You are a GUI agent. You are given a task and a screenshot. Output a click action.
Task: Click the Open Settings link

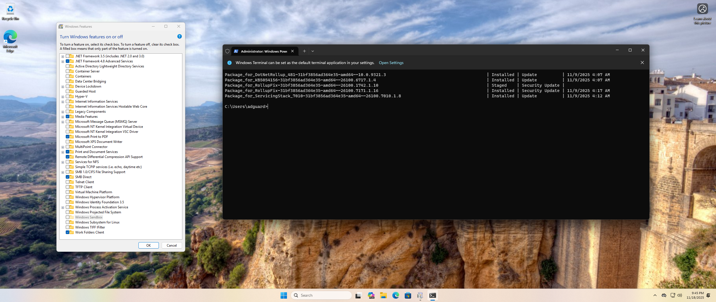391,63
